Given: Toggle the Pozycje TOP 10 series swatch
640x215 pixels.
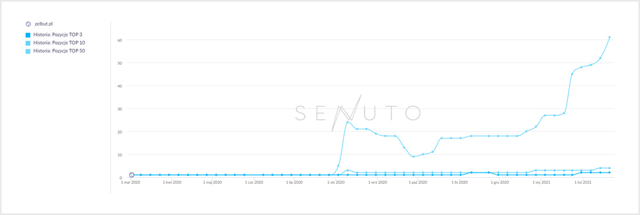Looking at the screenshot, I should tap(28, 43).
